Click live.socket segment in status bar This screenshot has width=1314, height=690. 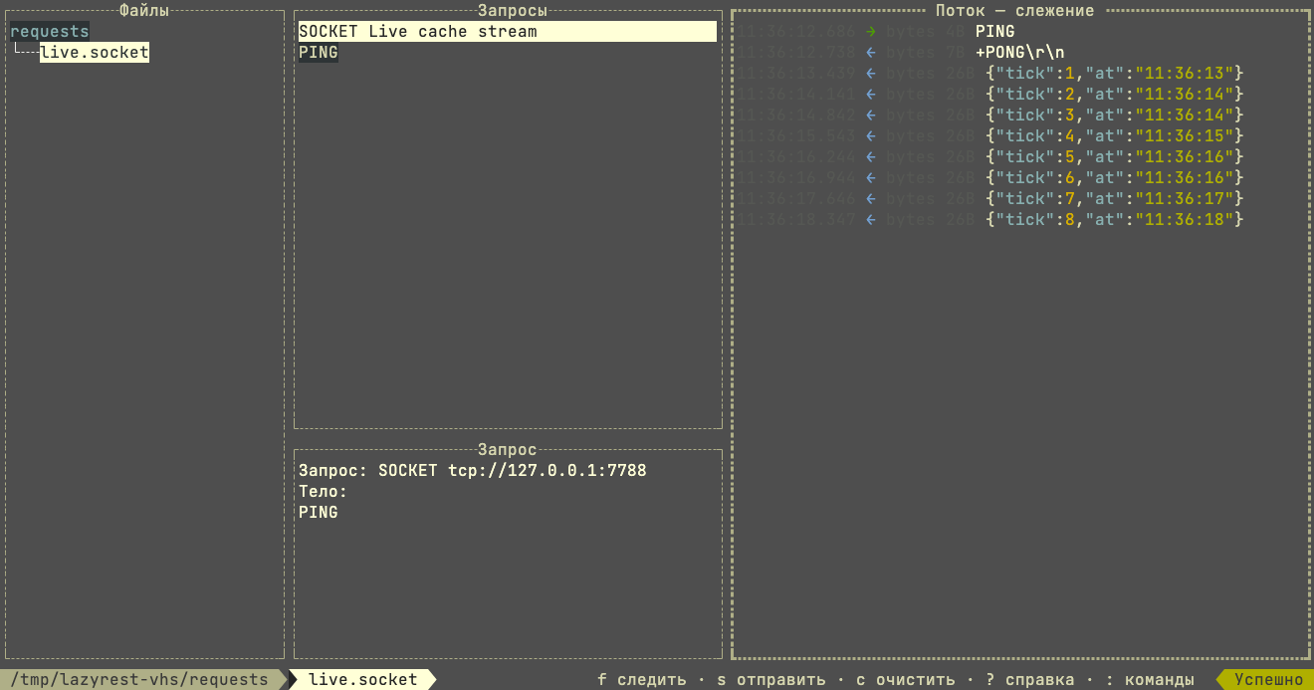(x=363, y=680)
